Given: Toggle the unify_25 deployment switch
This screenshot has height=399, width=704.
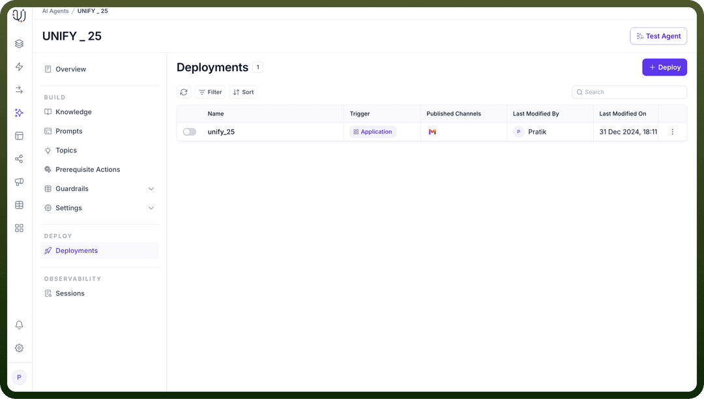Looking at the screenshot, I should pyautogui.click(x=190, y=132).
